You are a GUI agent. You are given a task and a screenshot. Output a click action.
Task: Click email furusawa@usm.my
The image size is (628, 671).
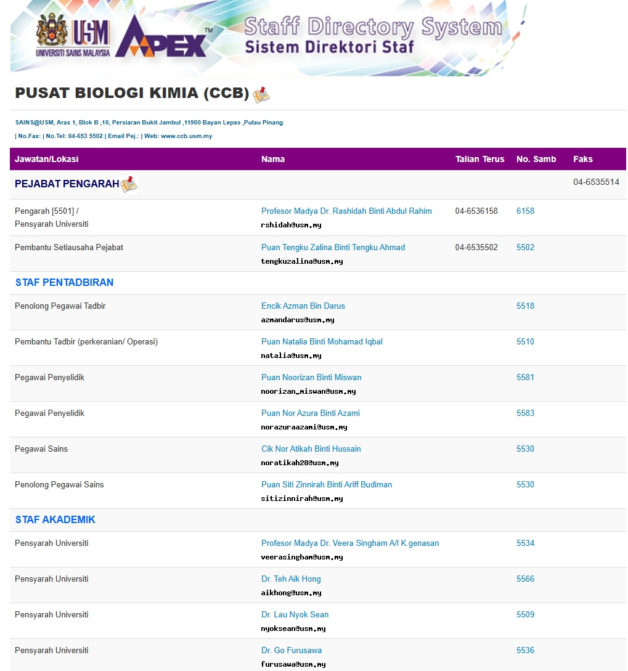pyautogui.click(x=293, y=665)
